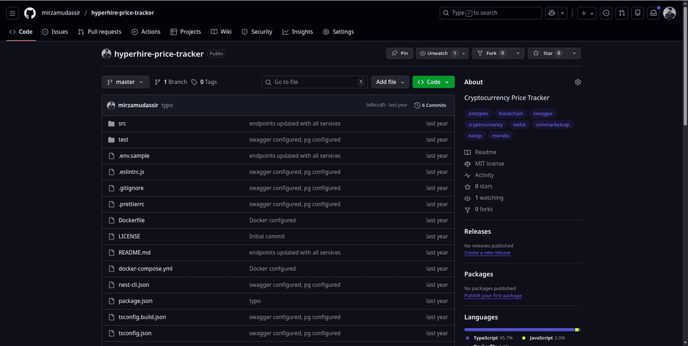Open the Copilot icon button
The height and width of the screenshot is (346, 688).
552,13
